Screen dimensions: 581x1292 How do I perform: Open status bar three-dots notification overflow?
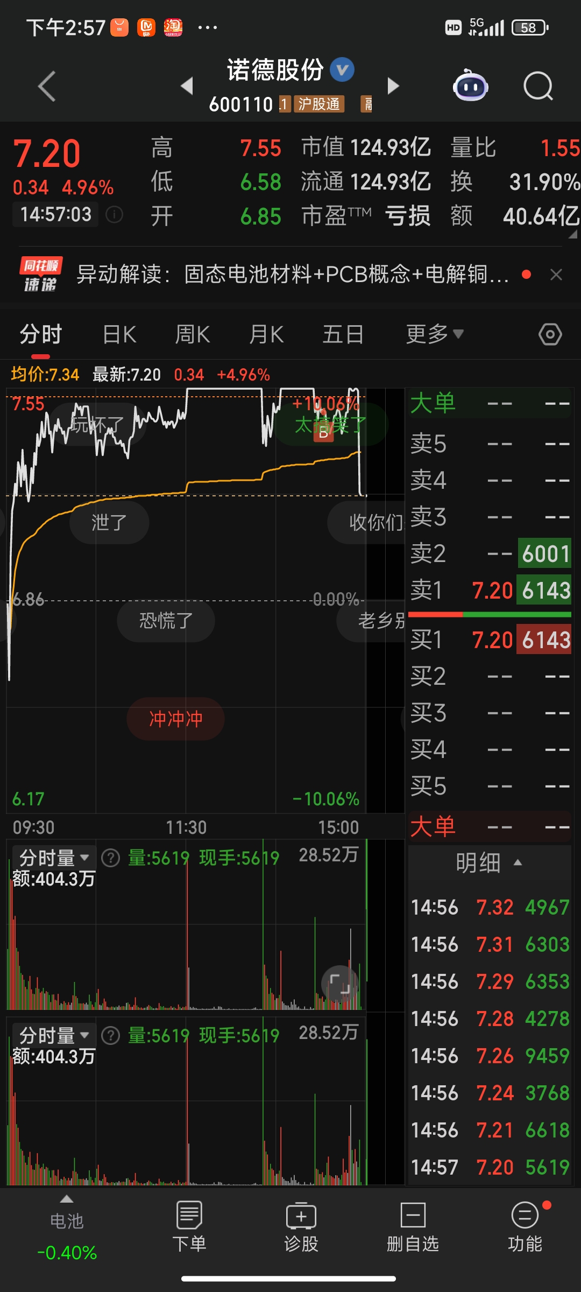click(208, 27)
